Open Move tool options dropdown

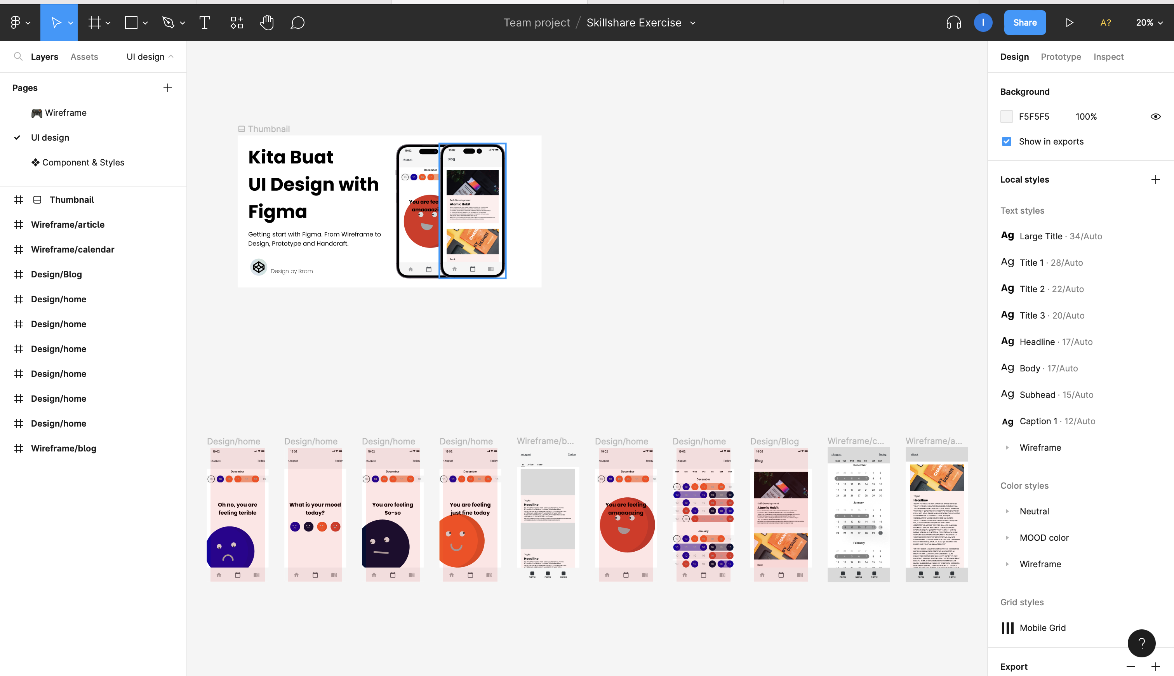(71, 23)
